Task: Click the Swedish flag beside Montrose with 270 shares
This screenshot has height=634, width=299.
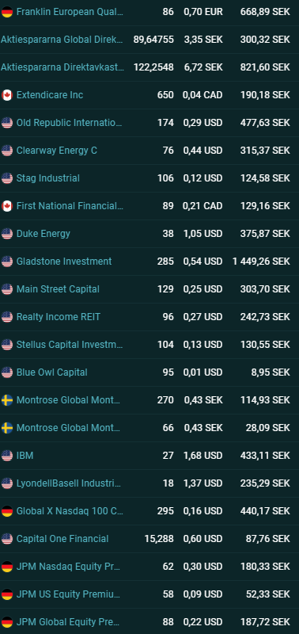Action: 7,400
